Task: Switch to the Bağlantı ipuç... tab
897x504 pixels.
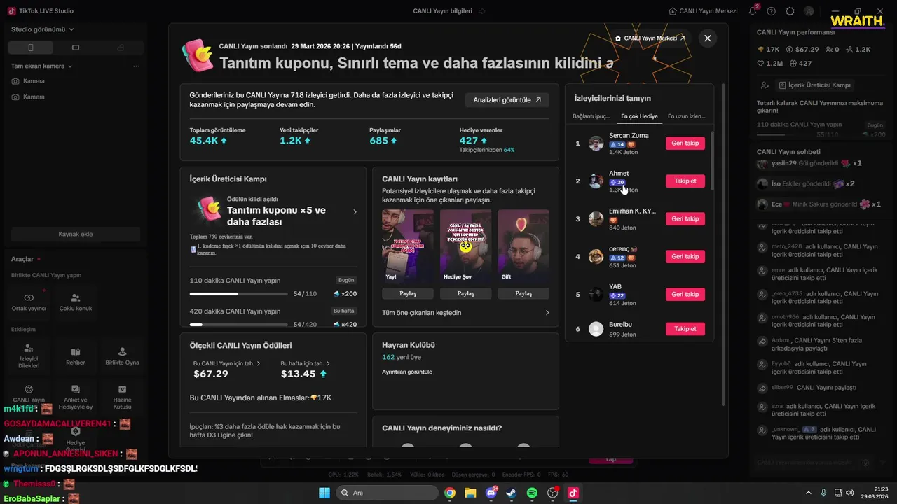Action: pos(591,116)
